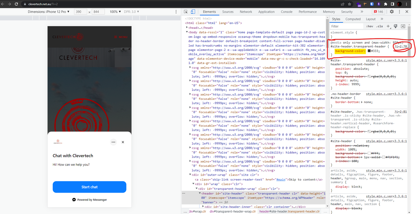Viewport: 416px width, 214px height.
Task: Collapse the div id wrap node
Action: (x=193, y=184)
